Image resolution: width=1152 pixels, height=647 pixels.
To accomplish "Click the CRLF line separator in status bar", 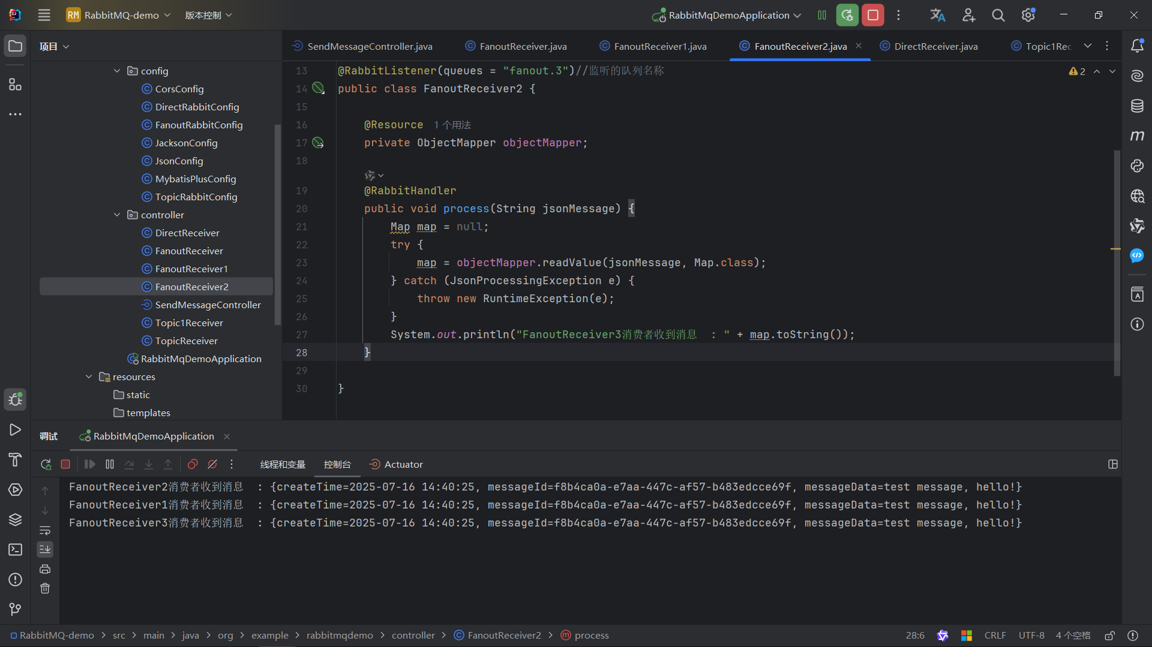I will tap(995, 635).
